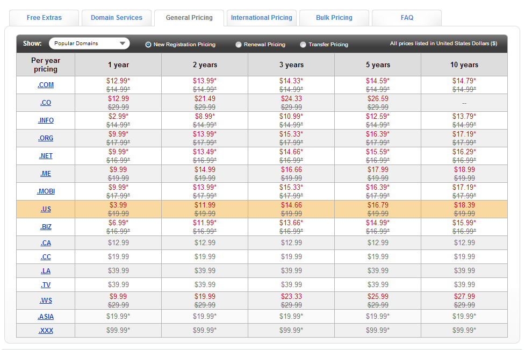Click the .NET 5 years price $15.59*
Screen dimensions: 532x350
378,152
